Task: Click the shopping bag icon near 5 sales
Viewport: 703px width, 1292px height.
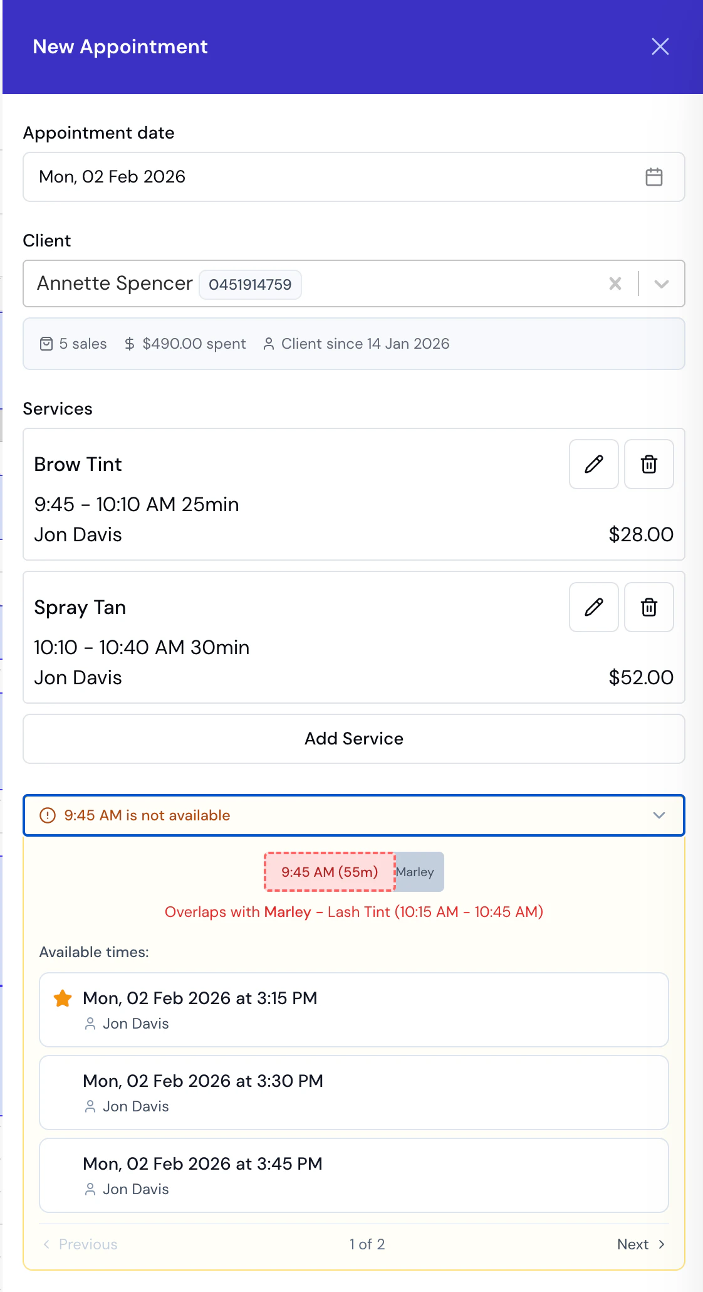Action: click(46, 344)
